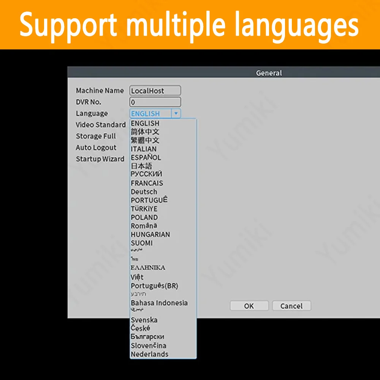Select HUNGARIAN language option
The image size is (380, 380).
click(x=150, y=234)
